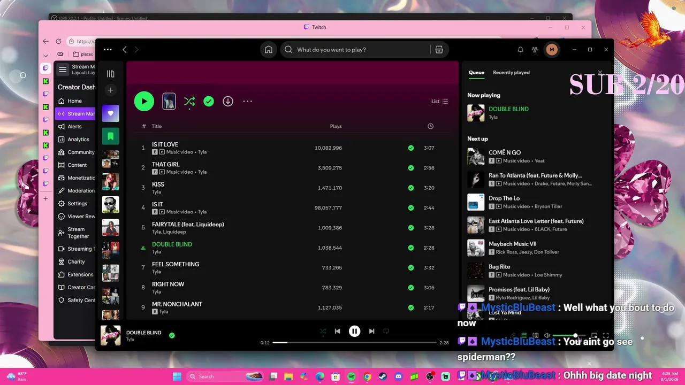This screenshot has width=685, height=385.
Task: Change the List view setting
Action: [440, 102]
